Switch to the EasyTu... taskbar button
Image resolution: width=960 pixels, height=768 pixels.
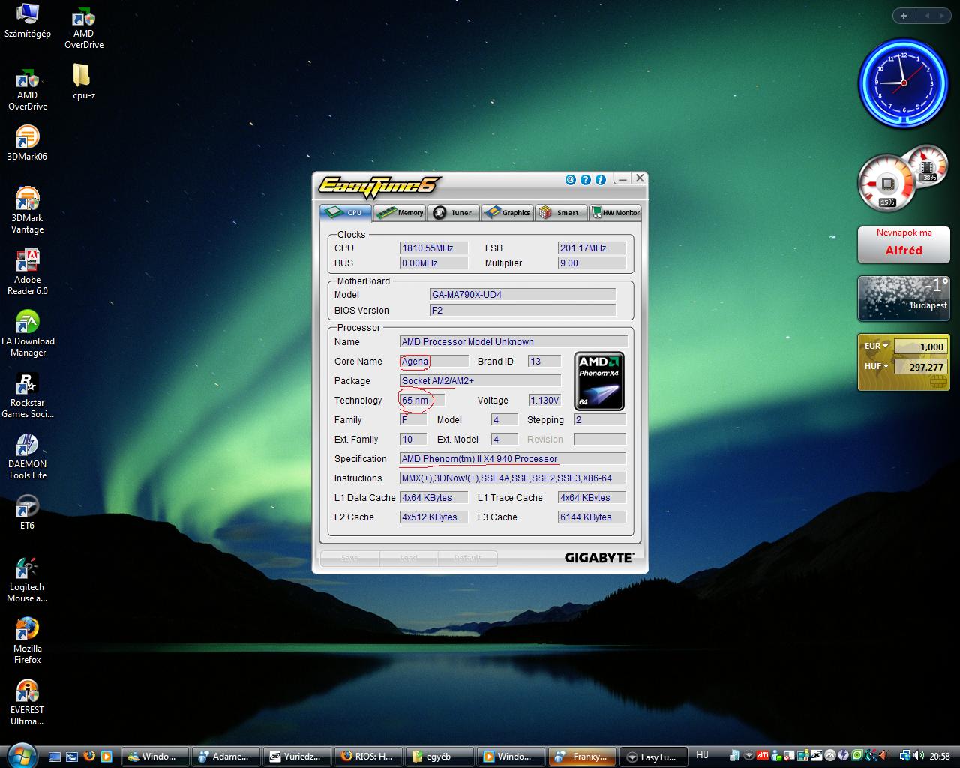point(652,756)
